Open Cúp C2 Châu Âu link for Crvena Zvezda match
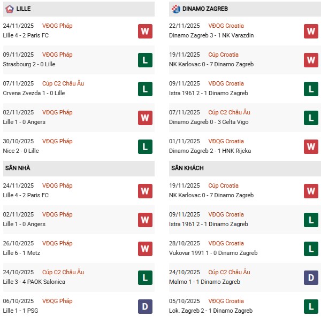 pyautogui.click(x=63, y=83)
